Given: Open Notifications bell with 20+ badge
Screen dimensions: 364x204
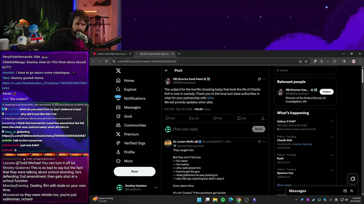Looking at the screenshot, I should [x=118, y=98].
